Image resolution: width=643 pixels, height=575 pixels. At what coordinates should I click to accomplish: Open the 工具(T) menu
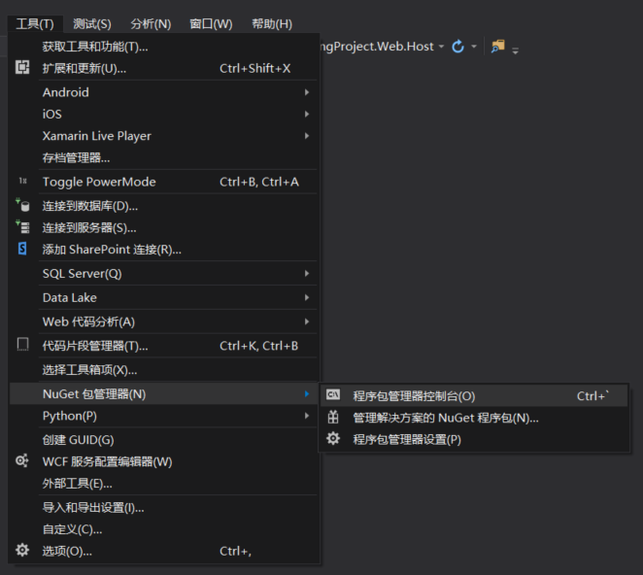(35, 24)
